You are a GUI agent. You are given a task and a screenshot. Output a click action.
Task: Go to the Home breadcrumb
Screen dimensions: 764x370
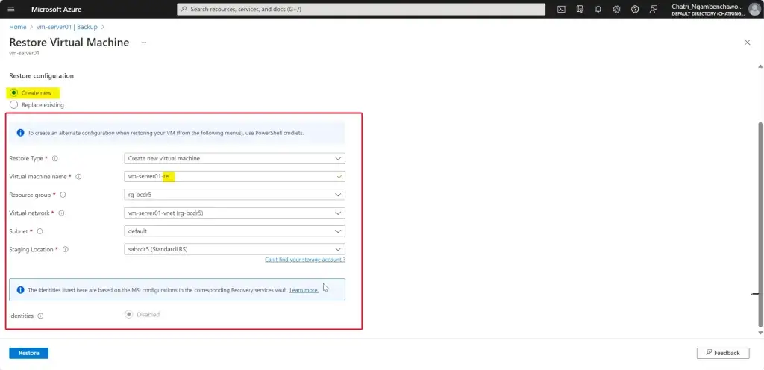coord(17,27)
